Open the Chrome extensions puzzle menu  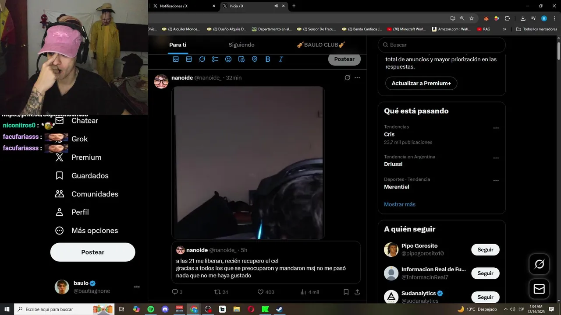click(507, 18)
